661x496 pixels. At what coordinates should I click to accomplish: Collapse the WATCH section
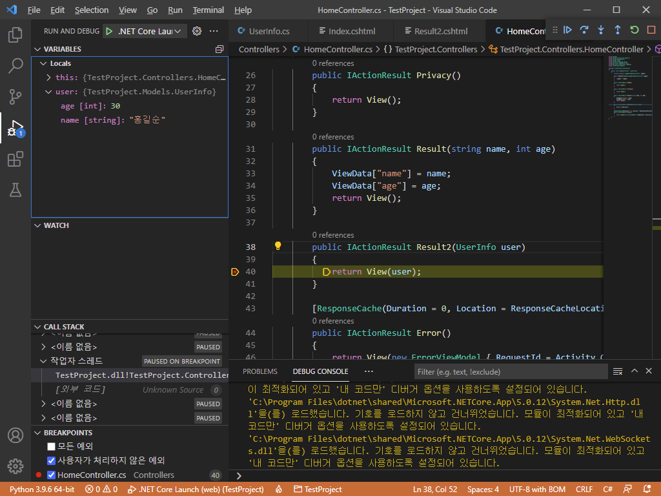click(x=37, y=225)
